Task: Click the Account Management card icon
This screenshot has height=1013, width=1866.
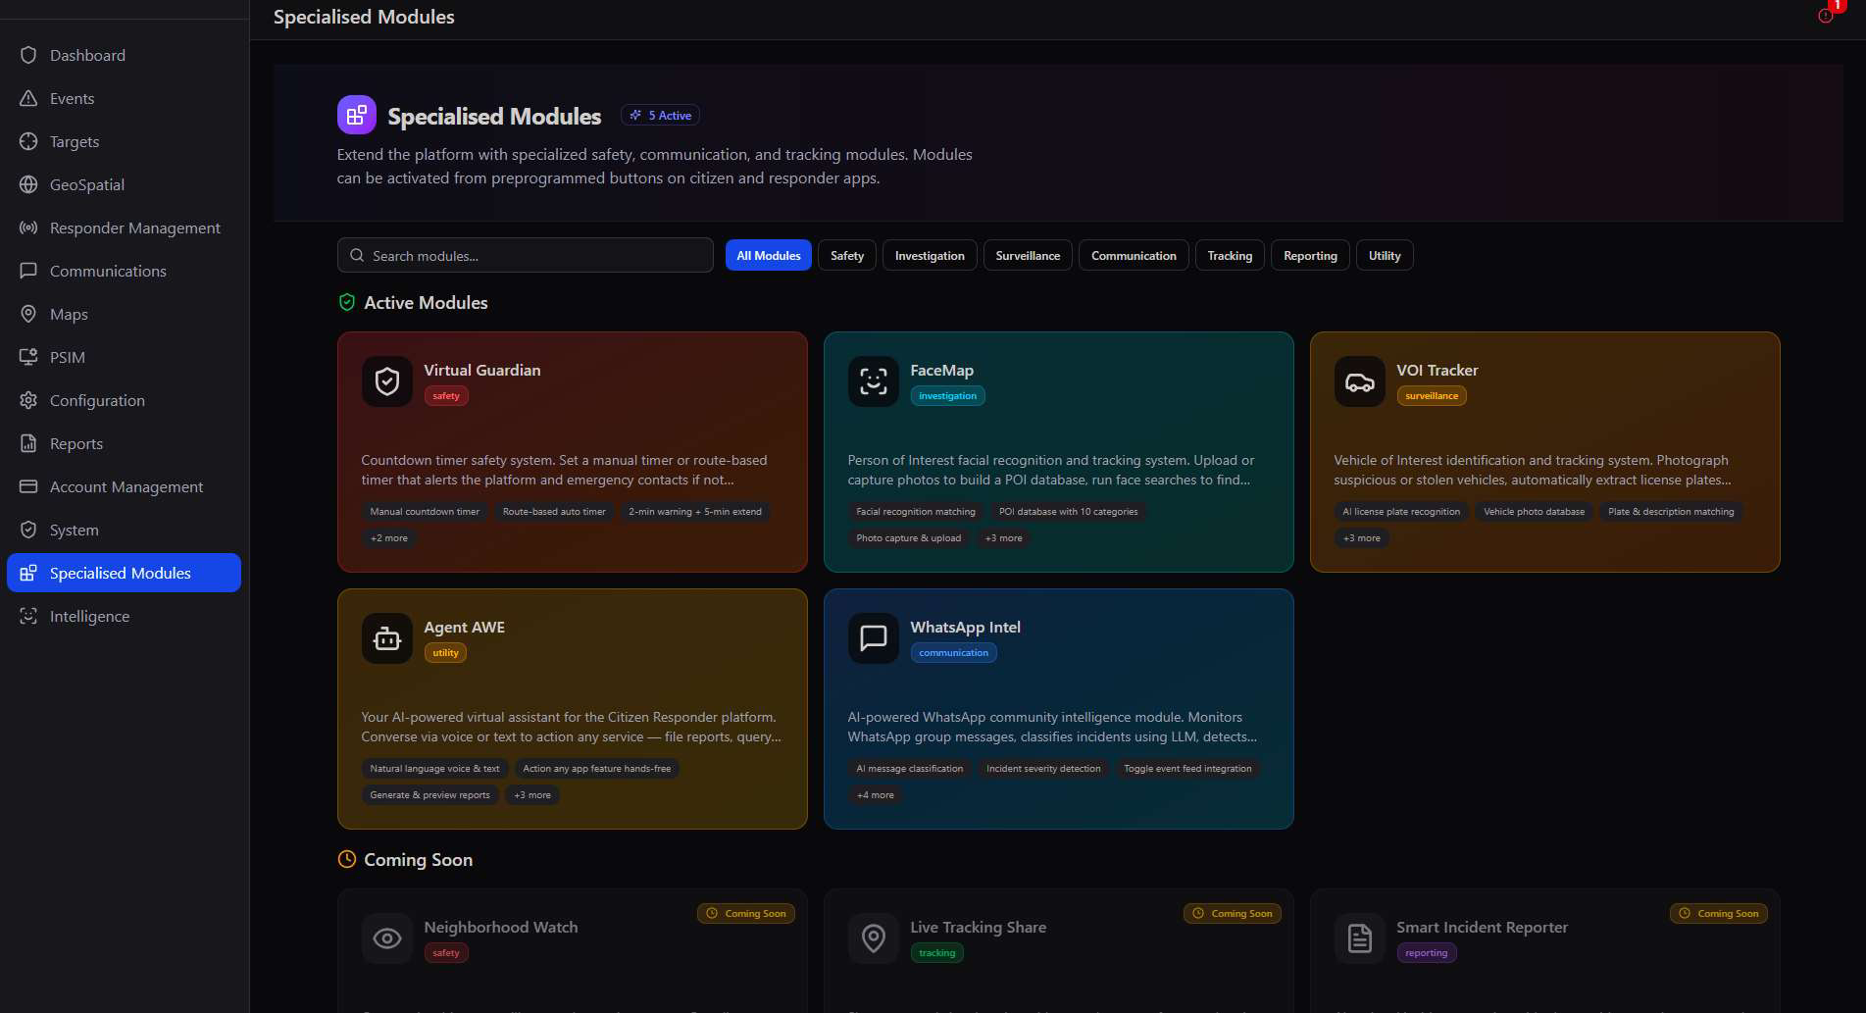Action: coord(28,486)
